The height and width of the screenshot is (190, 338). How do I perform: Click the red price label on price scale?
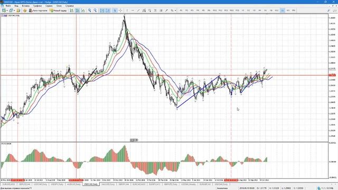pyautogui.click(x=332, y=75)
